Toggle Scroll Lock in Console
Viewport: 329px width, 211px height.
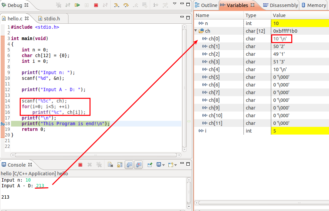(120, 165)
